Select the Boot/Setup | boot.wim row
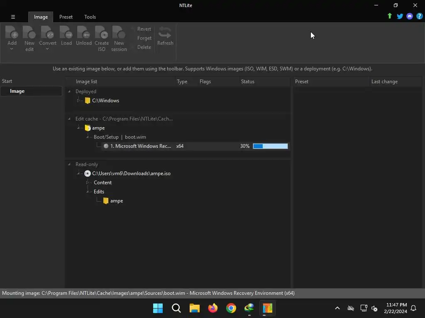The width and height of the screenshot is (425, 318). tap(120, 137)
